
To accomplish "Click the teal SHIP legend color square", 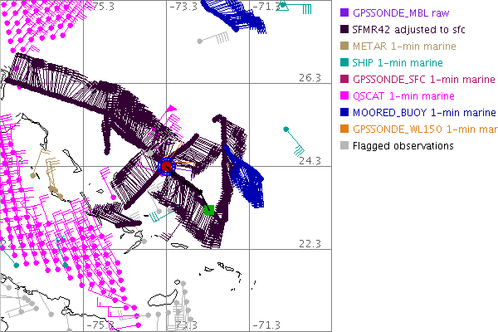I will point(344,63).
